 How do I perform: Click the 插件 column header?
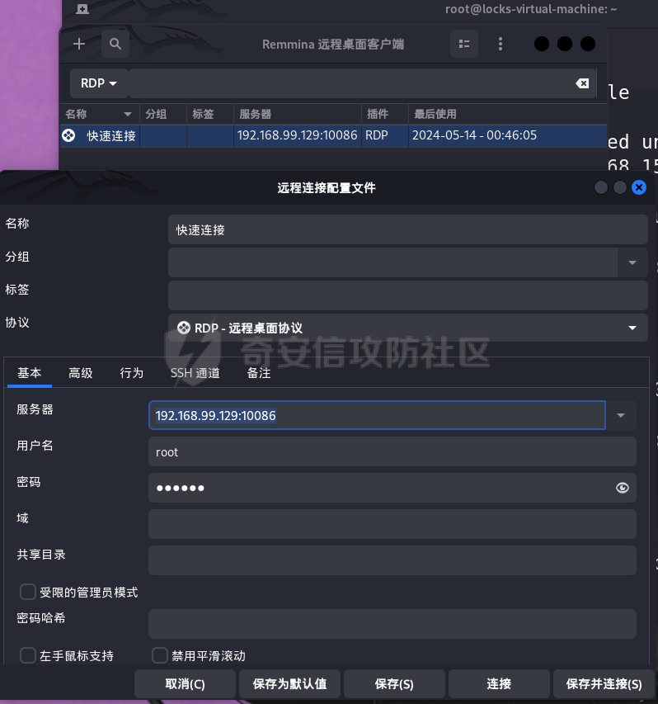click(385, 114)
